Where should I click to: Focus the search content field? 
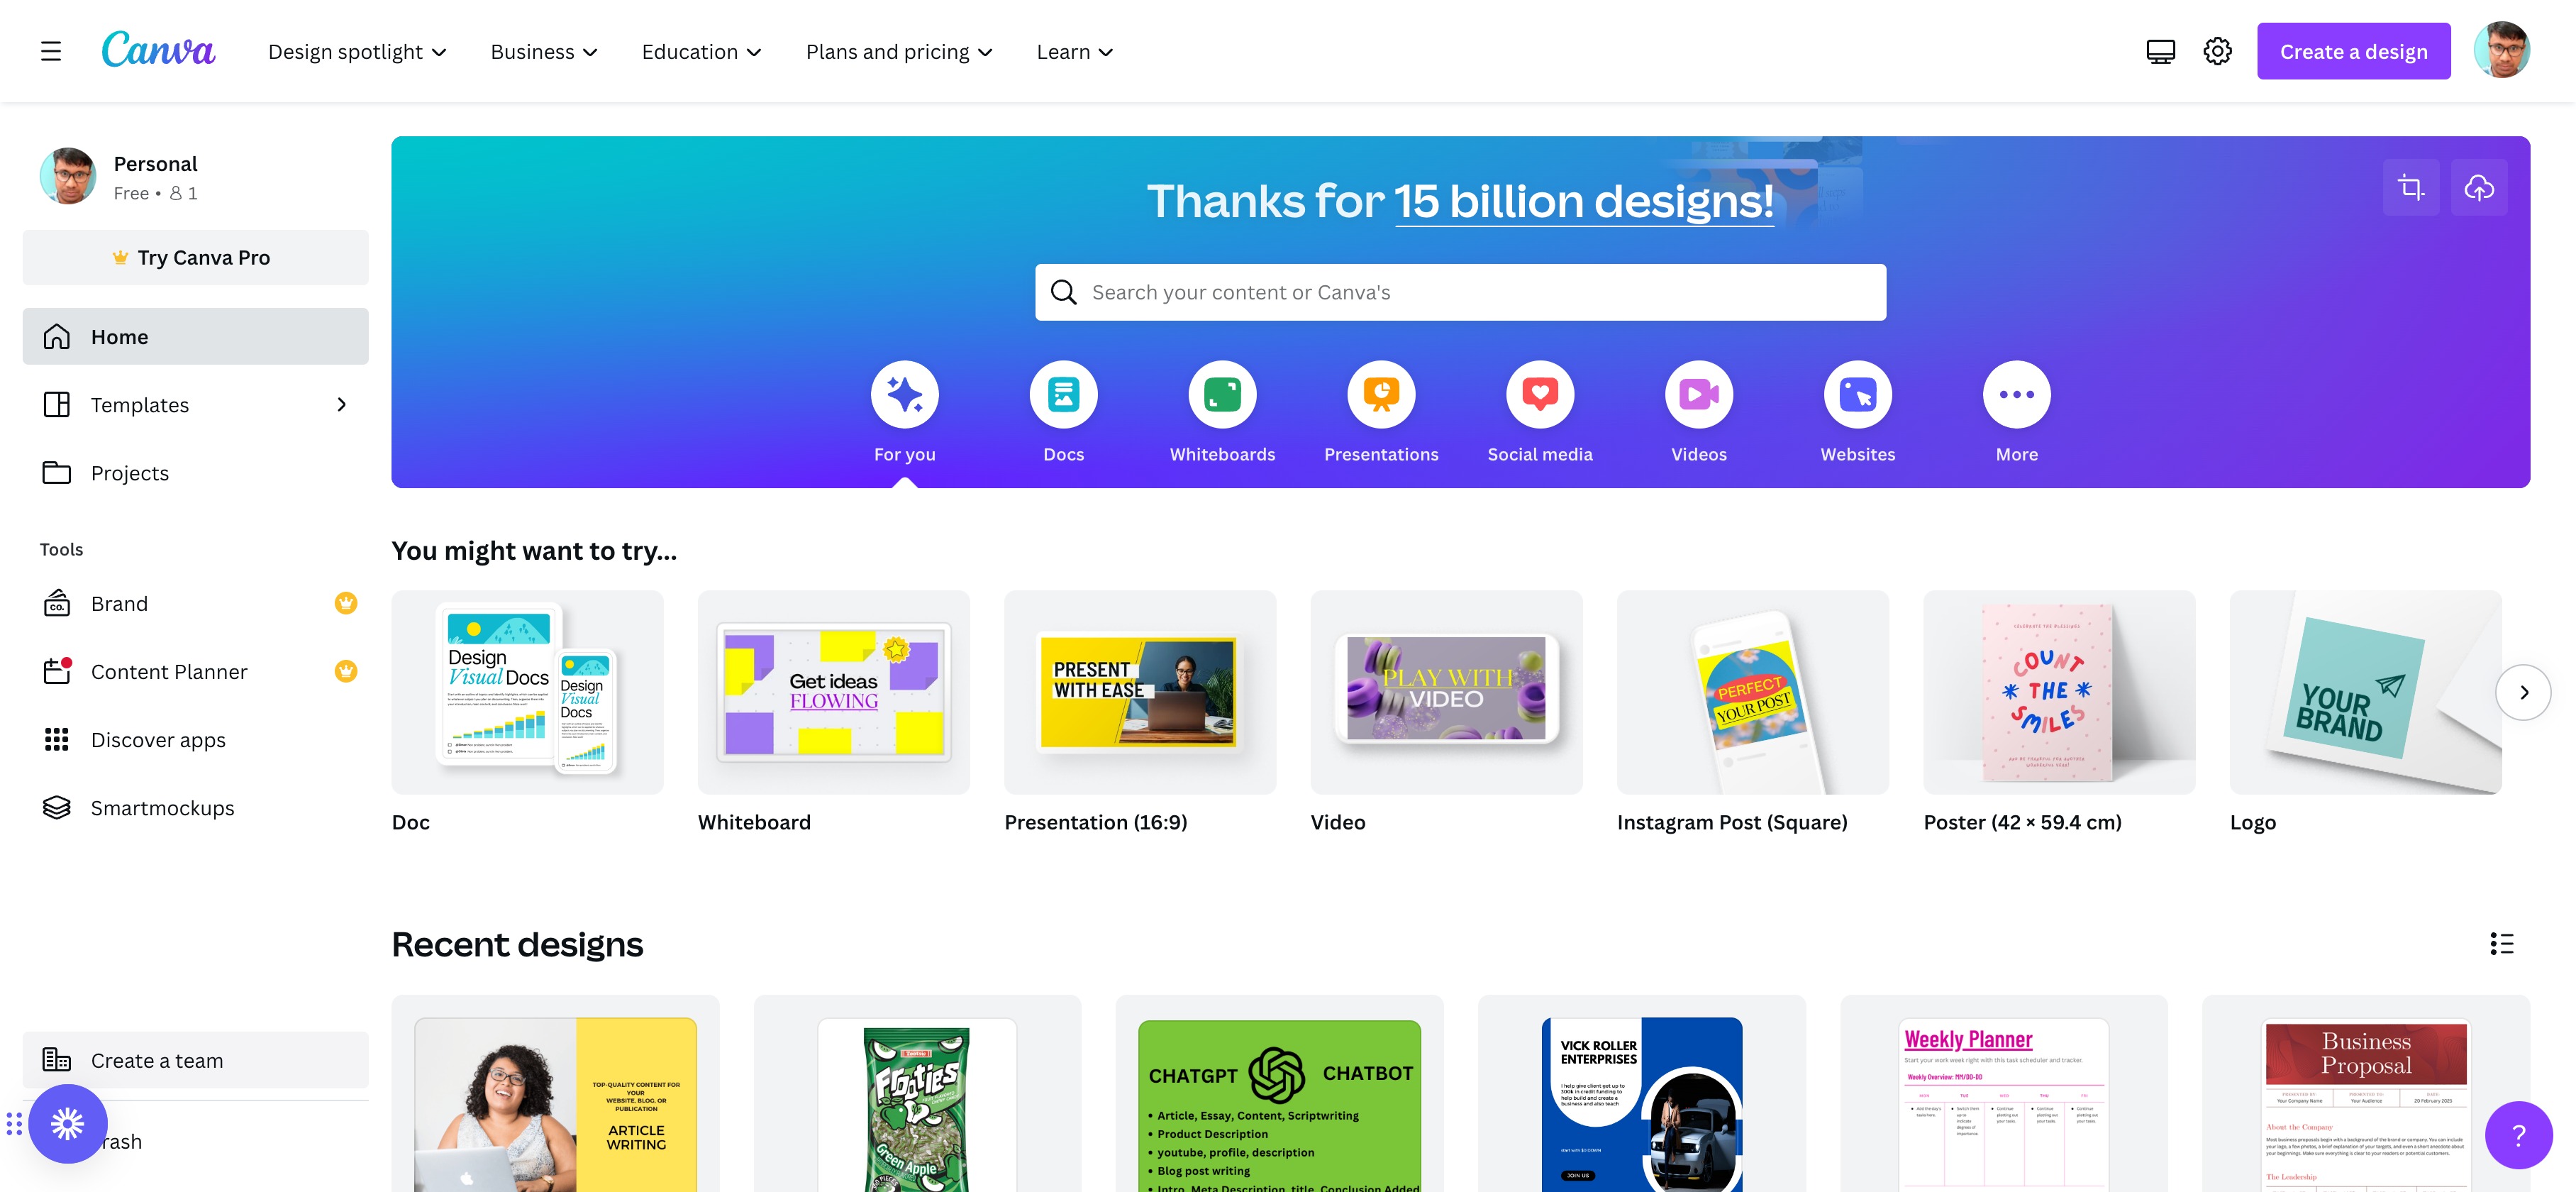[x=1460, y=292]
